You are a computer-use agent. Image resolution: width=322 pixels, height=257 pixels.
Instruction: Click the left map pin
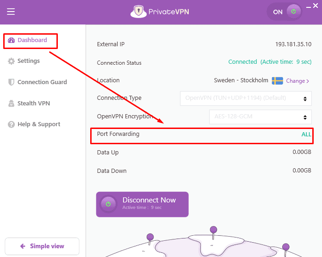[x=150, y=239]
